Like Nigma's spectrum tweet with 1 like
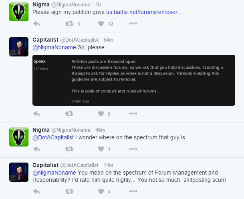The height and width of the screenshot is (199, 244). click(x=101, y=149)
